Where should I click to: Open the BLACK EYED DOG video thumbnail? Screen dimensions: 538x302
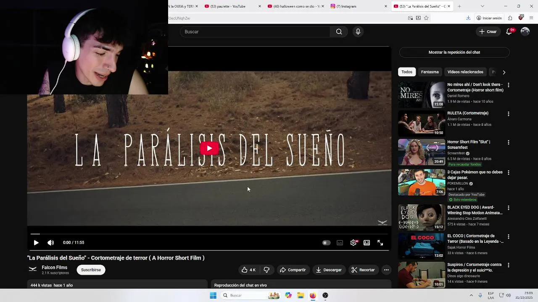(x=422, y=217)
